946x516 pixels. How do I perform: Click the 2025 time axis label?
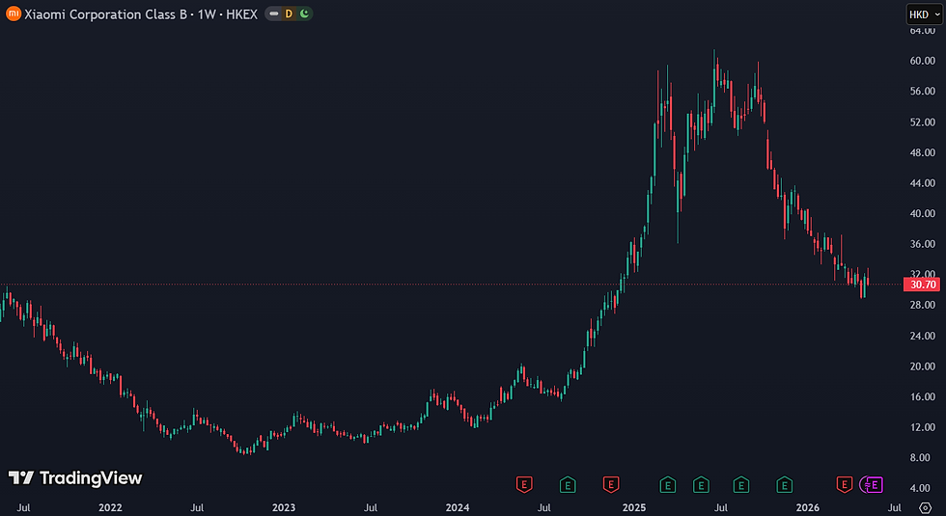click(634, 507)
